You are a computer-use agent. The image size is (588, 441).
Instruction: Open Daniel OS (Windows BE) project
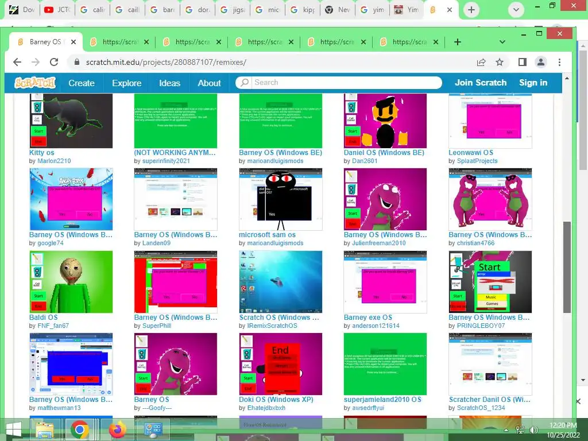(384, 153)
